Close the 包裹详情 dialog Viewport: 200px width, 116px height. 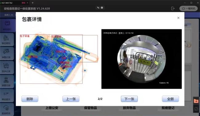[x=178, y=18]
